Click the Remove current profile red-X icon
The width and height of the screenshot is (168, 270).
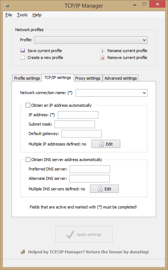103,58
